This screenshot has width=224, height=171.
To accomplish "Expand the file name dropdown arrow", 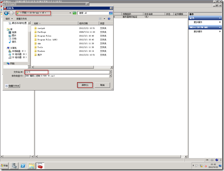I will (110, 72).
